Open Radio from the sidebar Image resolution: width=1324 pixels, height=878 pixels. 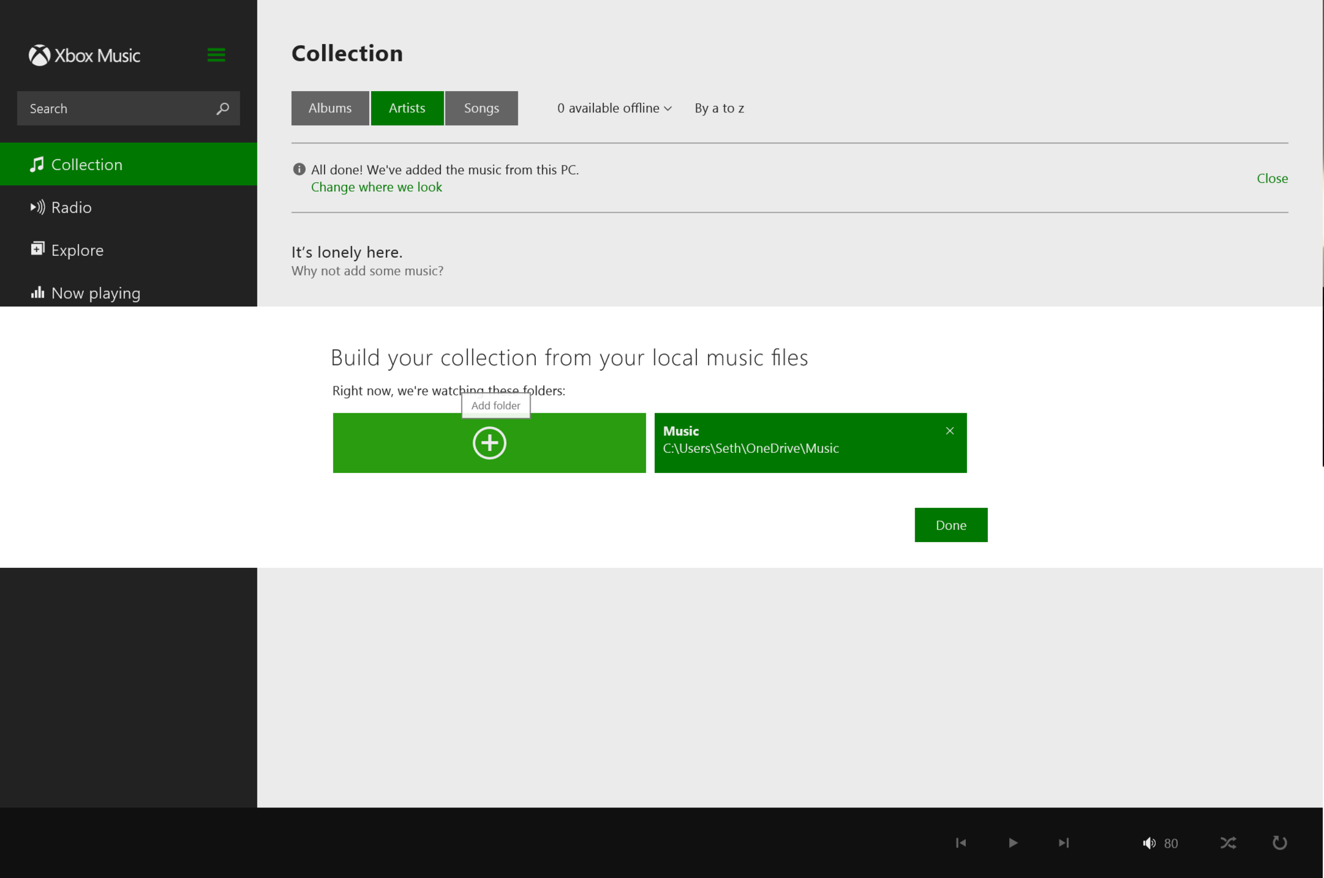[x=71, y=207]
